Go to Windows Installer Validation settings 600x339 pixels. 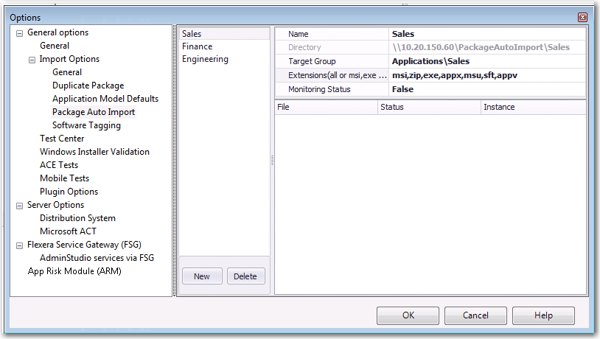coord(94,152)
